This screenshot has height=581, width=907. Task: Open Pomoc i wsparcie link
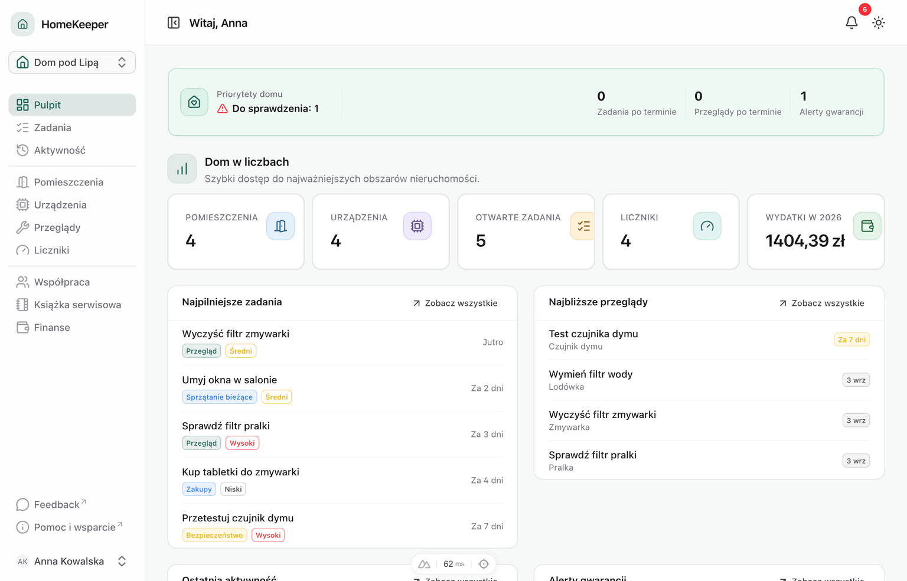(72, 527)
